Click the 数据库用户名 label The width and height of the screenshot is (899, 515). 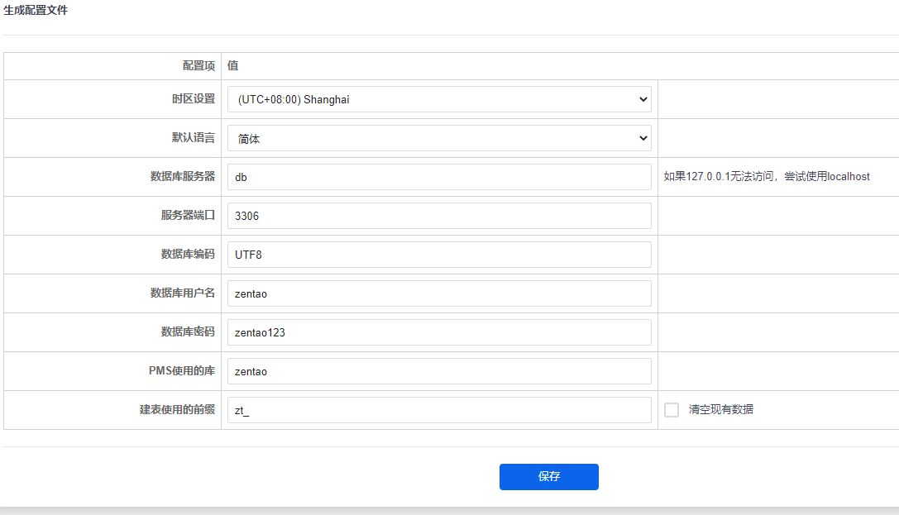(x=183, y=293)
